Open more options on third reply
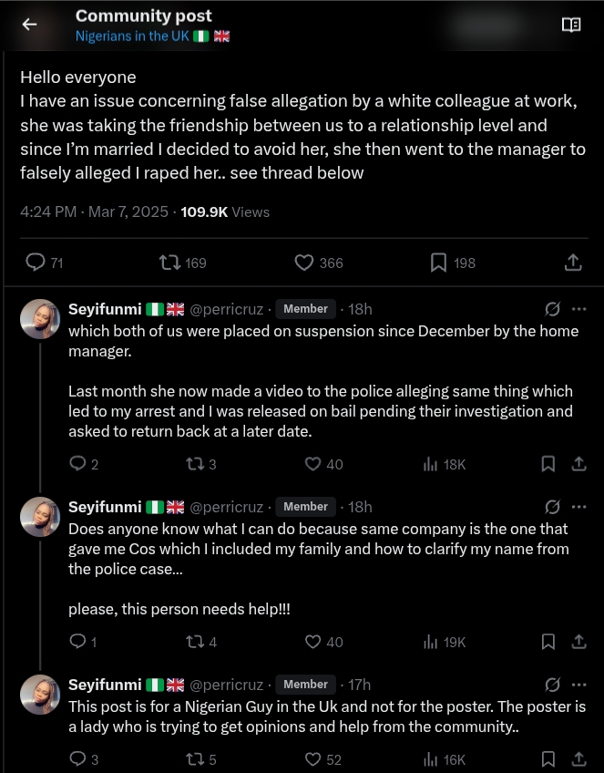This screenshot has height=773, width=604. coord(579,685)
